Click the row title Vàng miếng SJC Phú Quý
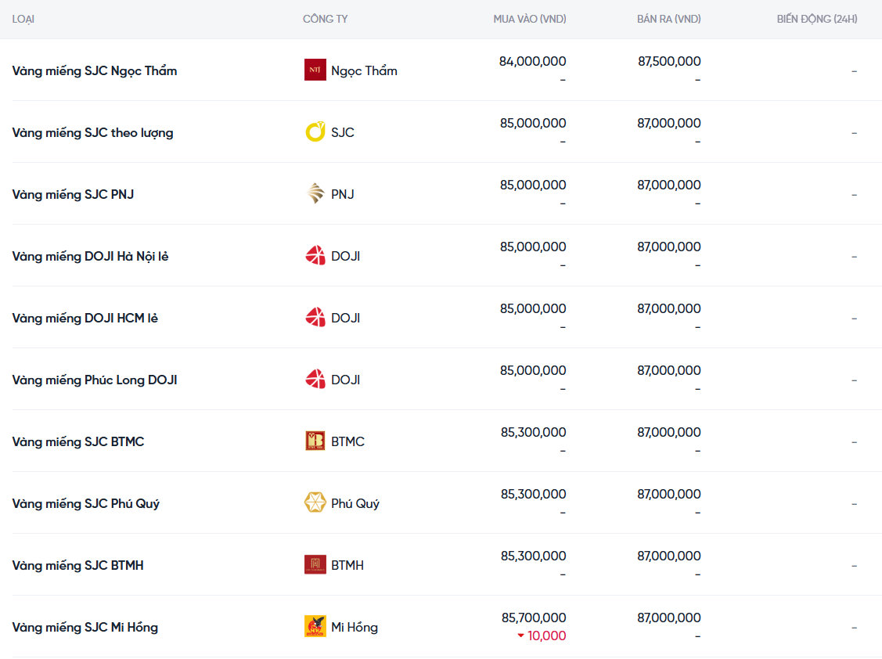 (x=86, y=504)
